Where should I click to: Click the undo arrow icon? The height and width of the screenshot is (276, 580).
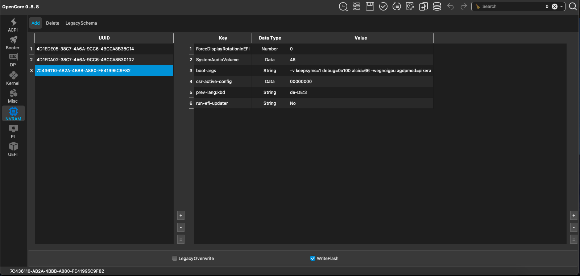click(450, 7)
